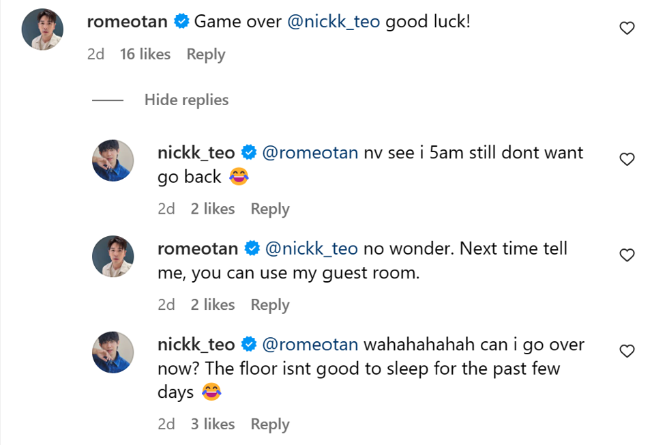Screen dimensions: 652x445
Task: Click nickk_teo's profile picture on the last reply
Action: (113, 352)
